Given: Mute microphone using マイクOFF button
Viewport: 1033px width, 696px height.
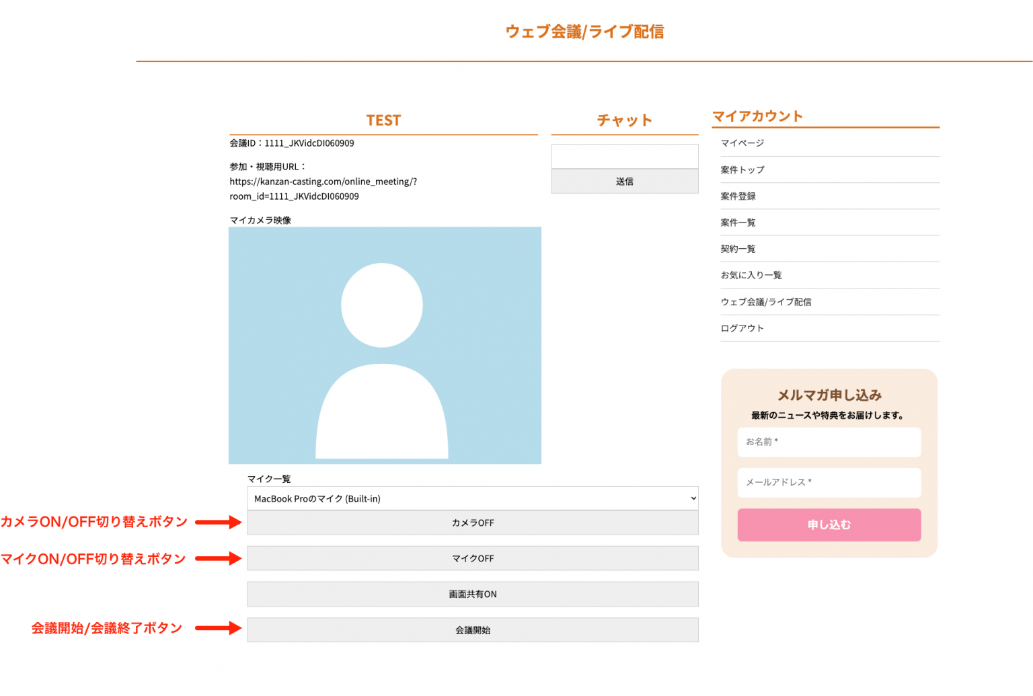Looking at the screenshot, I should tap(472, 558).
